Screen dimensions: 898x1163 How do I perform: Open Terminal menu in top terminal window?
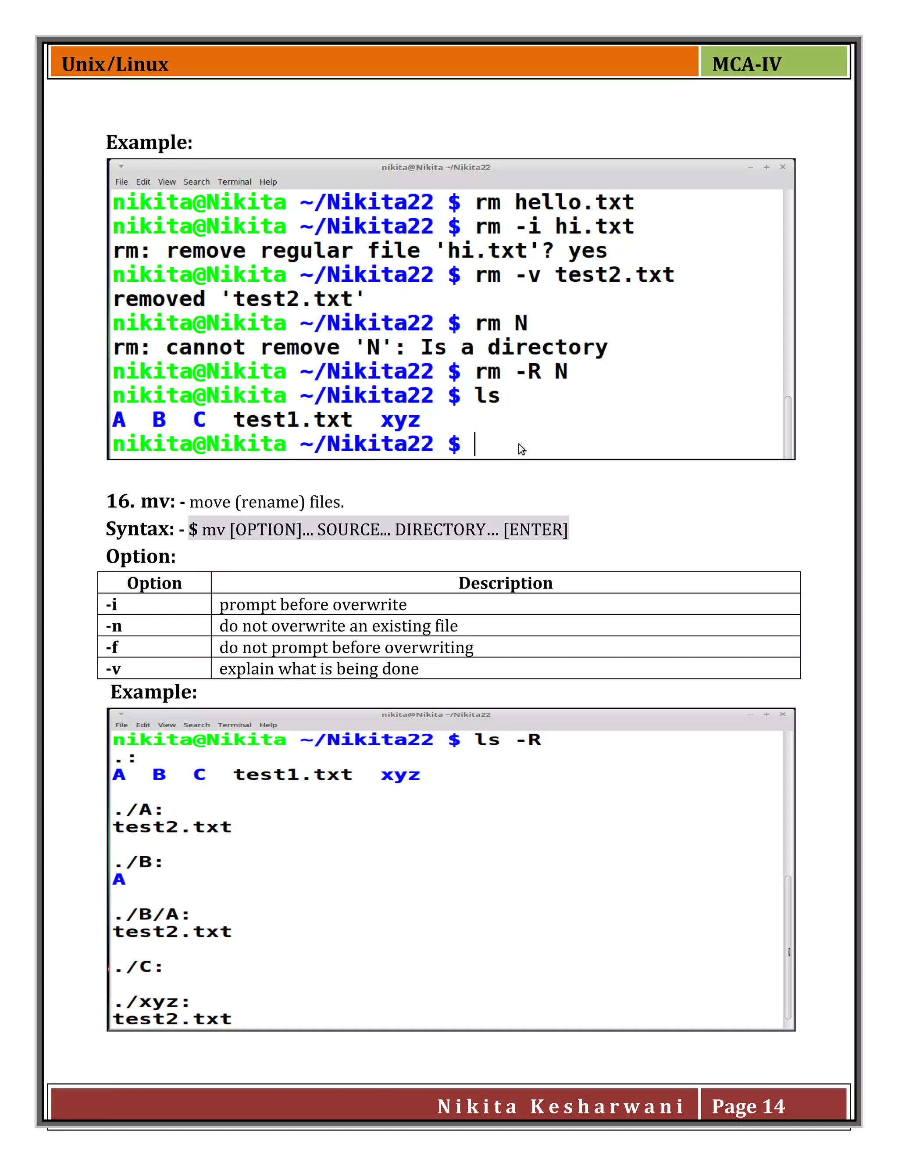click(234, 182)
